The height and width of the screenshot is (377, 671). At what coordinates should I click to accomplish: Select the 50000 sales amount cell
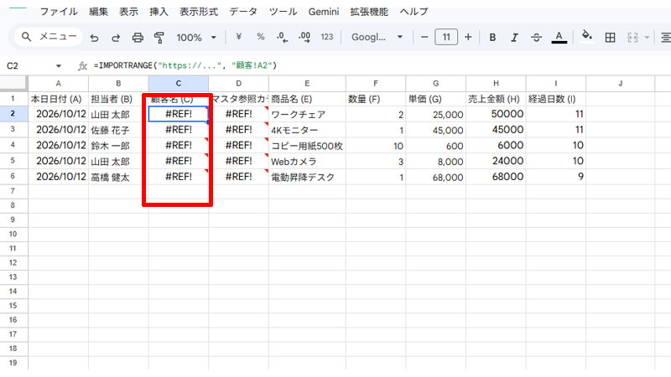496,114
